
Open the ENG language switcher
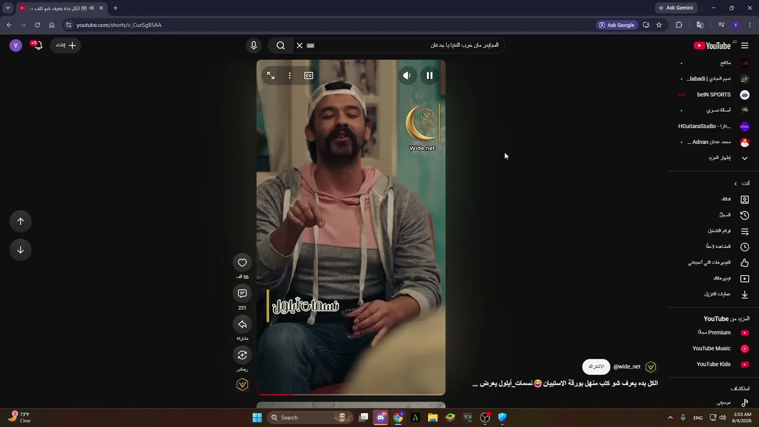698,418
